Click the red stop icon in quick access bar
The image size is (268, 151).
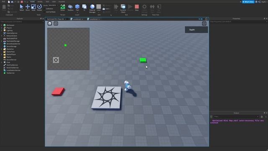pos(22,2)
